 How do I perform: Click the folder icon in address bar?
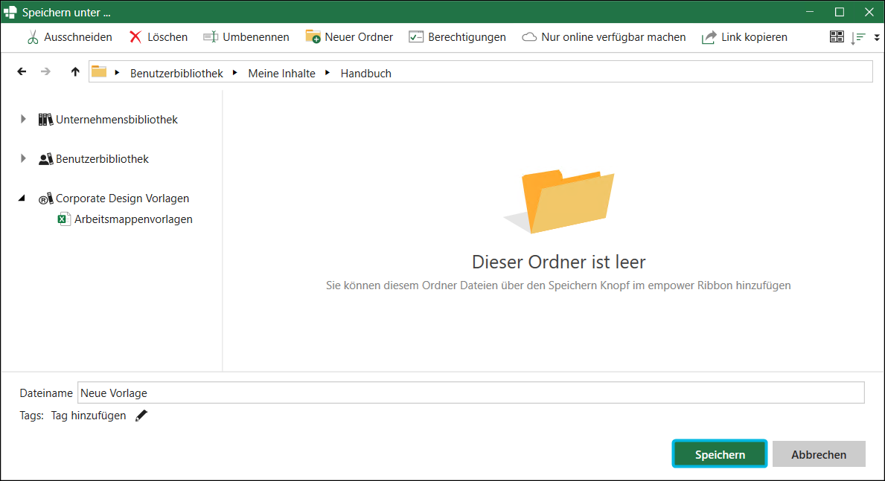[x=99, y=71]
